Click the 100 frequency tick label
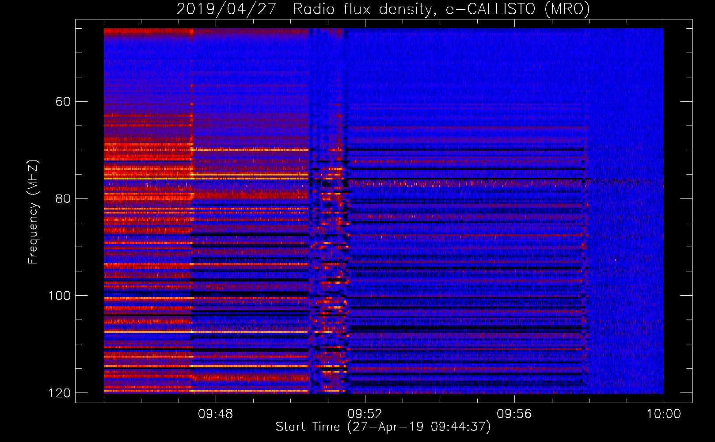This screenshot has width=715, height=442. (59, 296)
